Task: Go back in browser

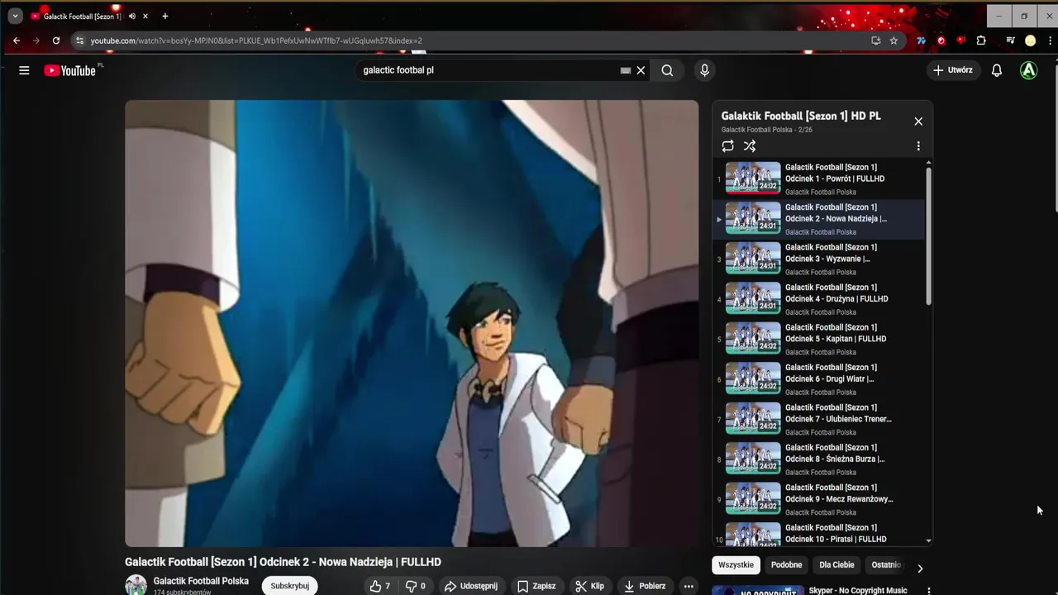Action: click(x=16, y=40)
